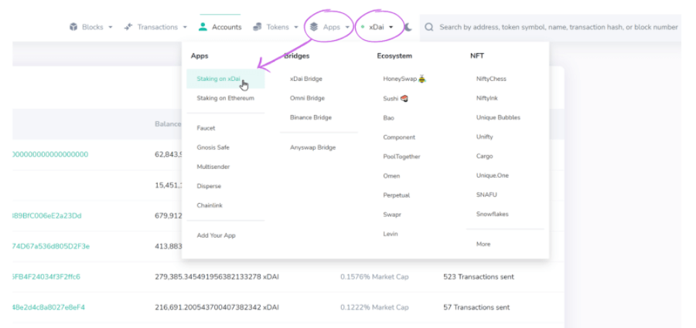The image size is (696, 328).
Task: Click the Blocks cube icon
Action: [74, 27]
